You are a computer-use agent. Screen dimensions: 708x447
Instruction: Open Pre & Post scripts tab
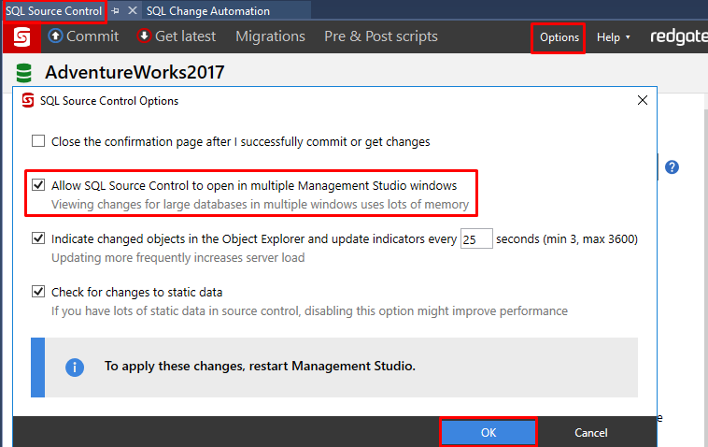[381, 36]
